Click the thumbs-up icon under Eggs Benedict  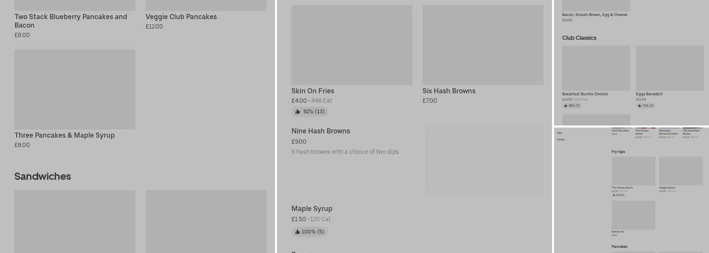pos(640,106)
